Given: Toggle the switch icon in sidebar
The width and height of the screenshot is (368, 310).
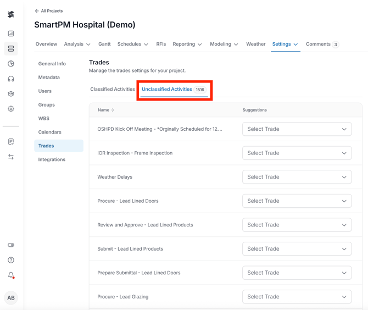Looking at the screenshot, I should click(x=11, y=245).
